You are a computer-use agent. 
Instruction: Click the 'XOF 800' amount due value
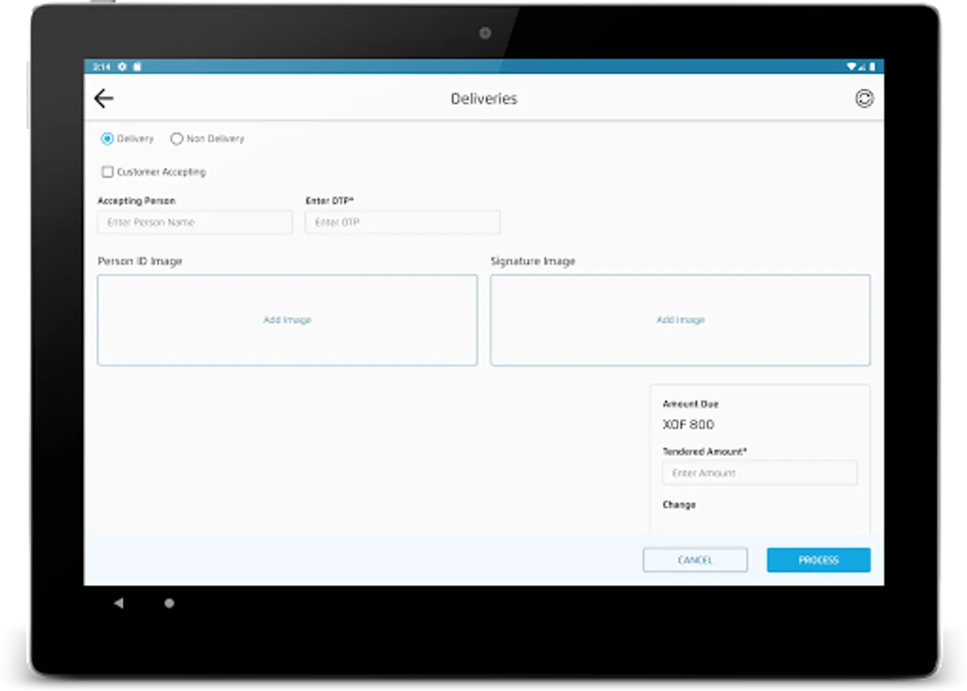(x=688, y=425)
